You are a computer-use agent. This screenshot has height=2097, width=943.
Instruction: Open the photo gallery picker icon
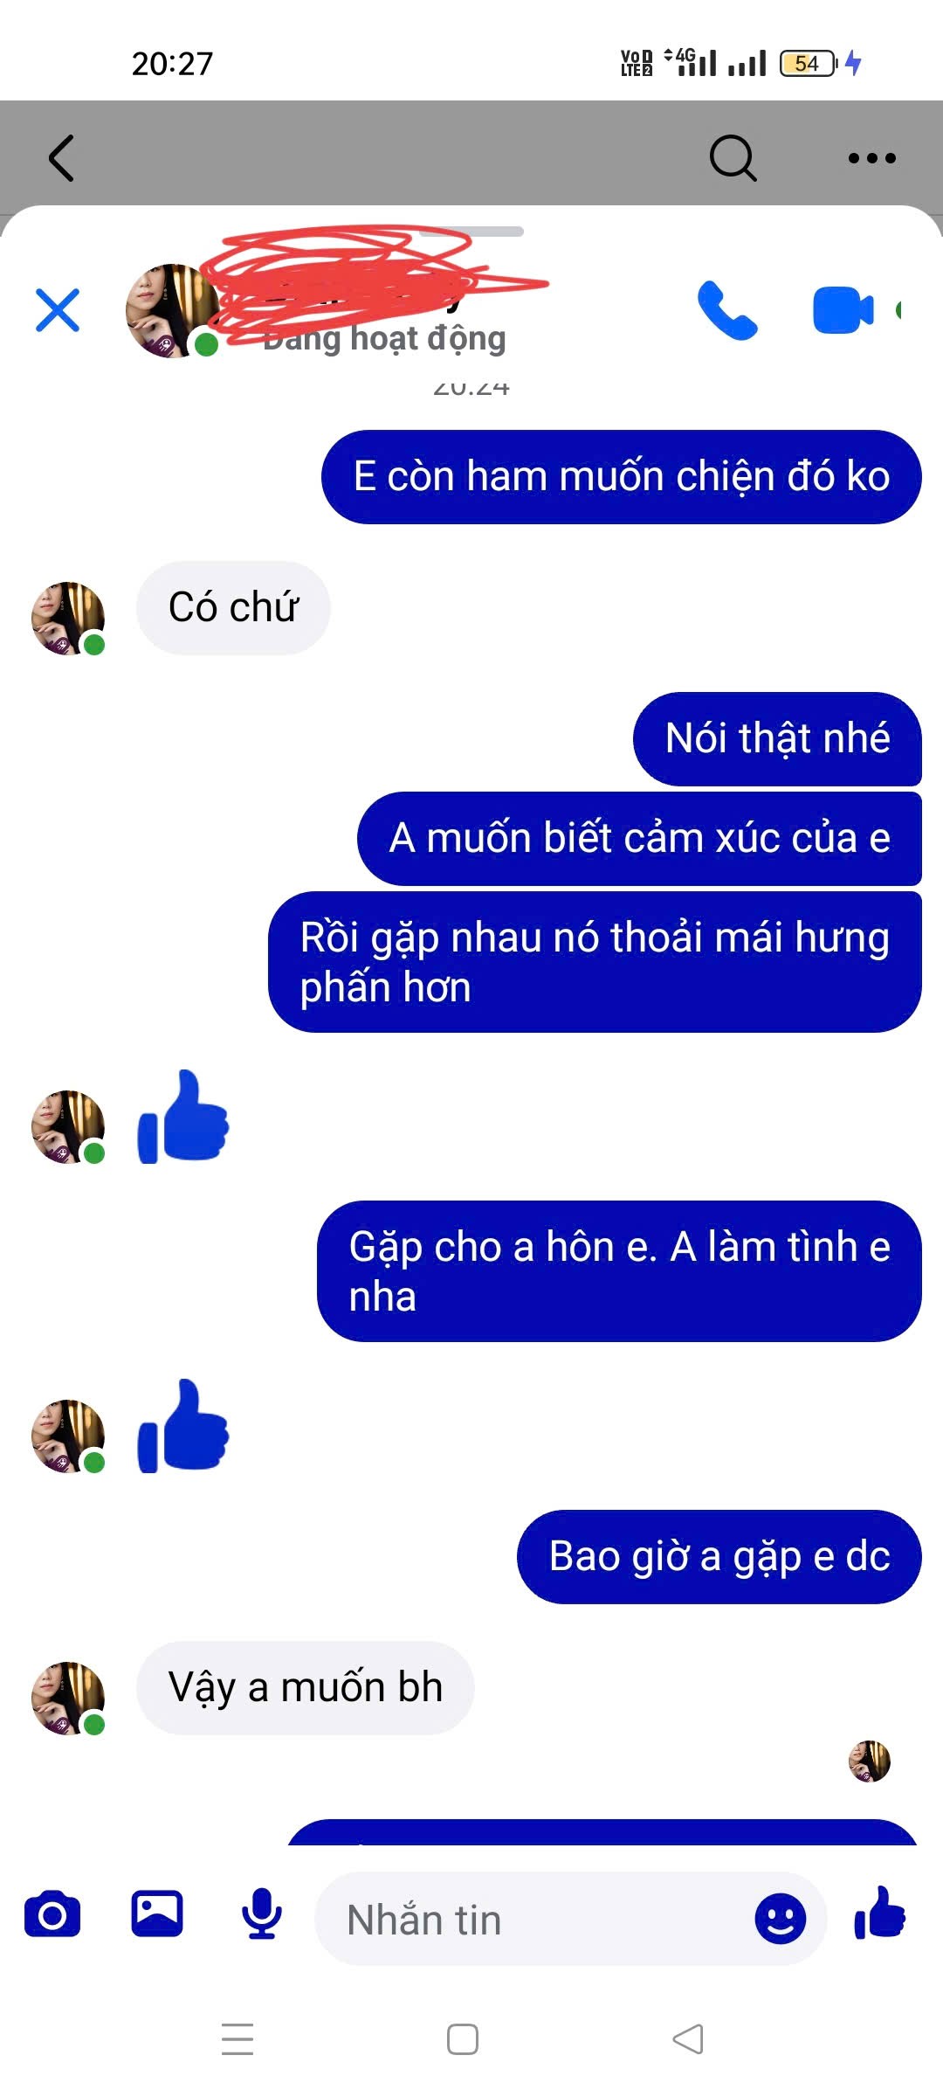click(x=157, y=1914)
